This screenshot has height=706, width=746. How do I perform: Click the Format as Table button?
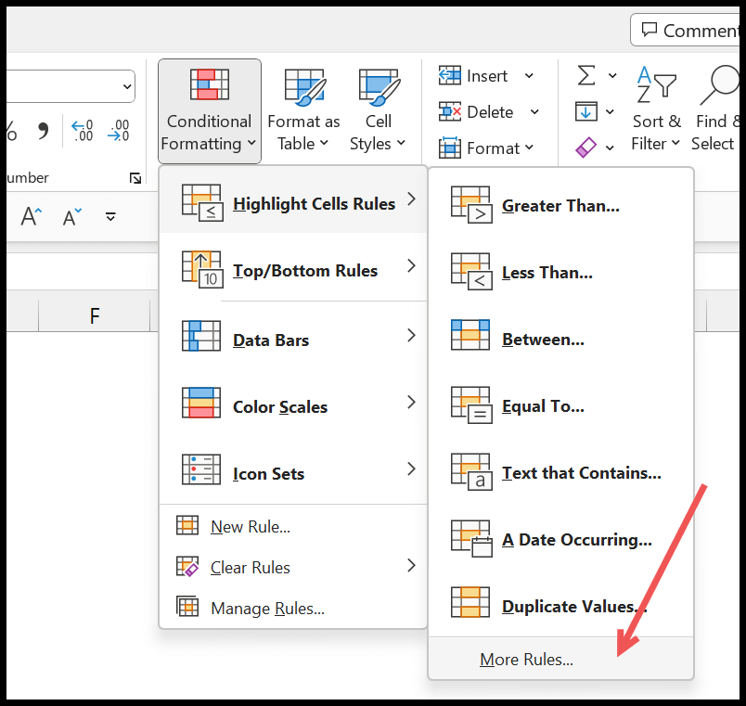tap(303, 111)
